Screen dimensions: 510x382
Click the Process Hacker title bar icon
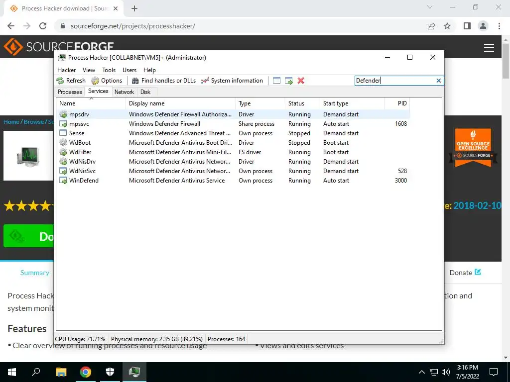coord(61,58)
